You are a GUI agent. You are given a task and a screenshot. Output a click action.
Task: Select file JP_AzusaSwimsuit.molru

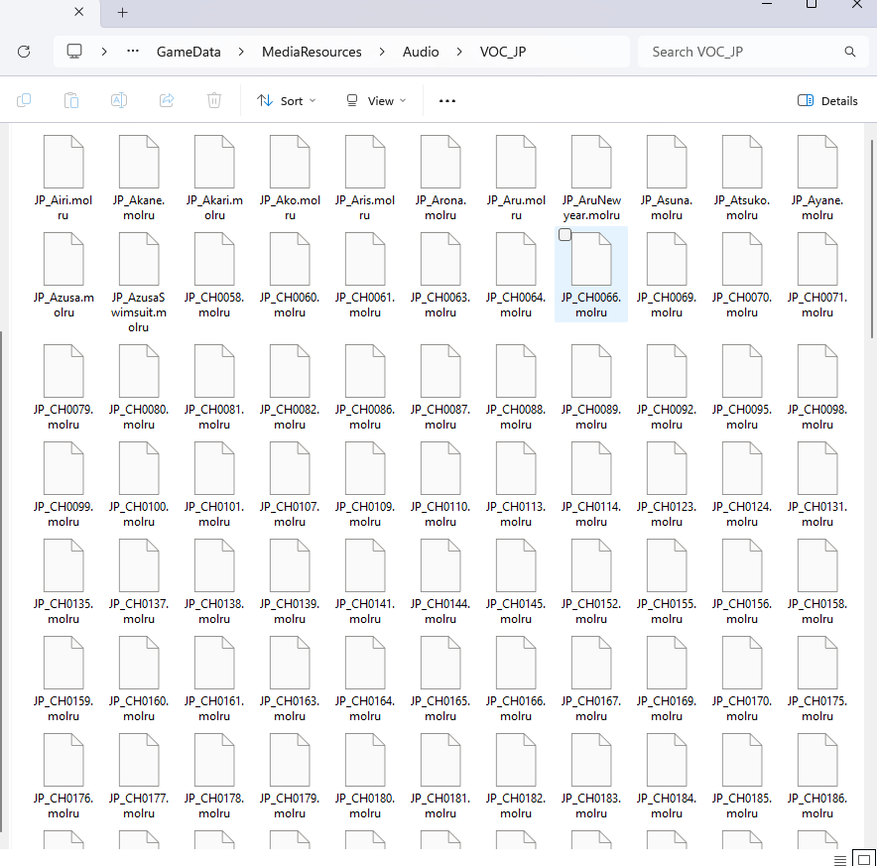139,283
